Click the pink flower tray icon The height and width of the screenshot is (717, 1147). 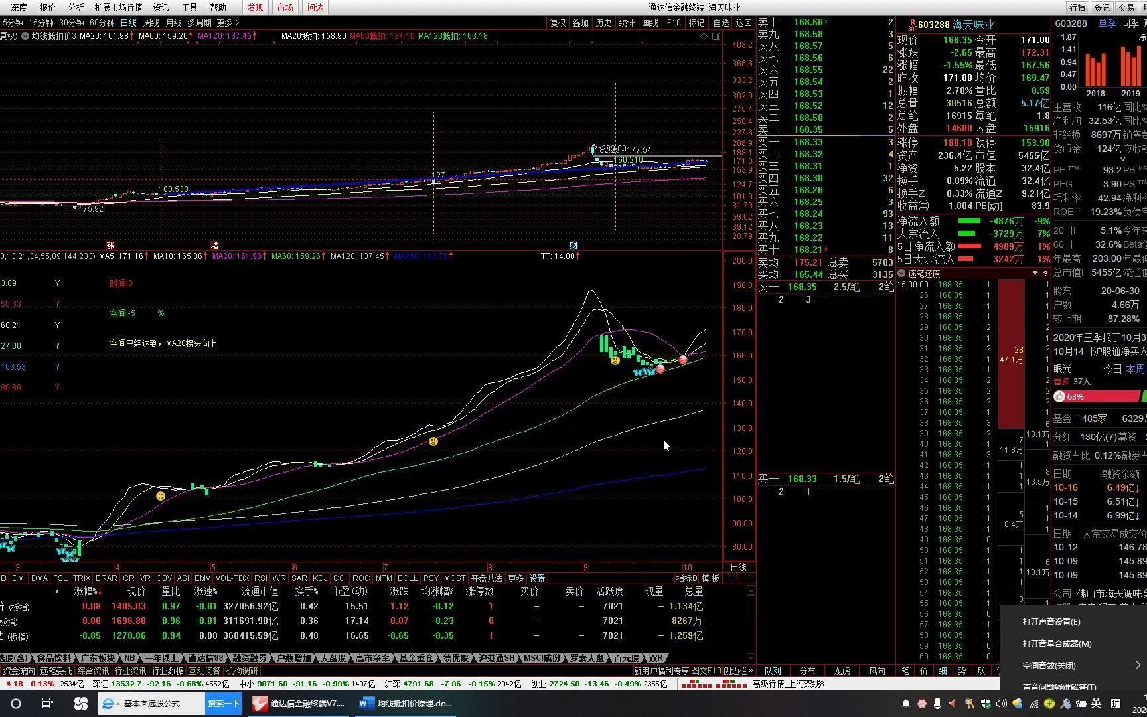[x=921, y=704]
